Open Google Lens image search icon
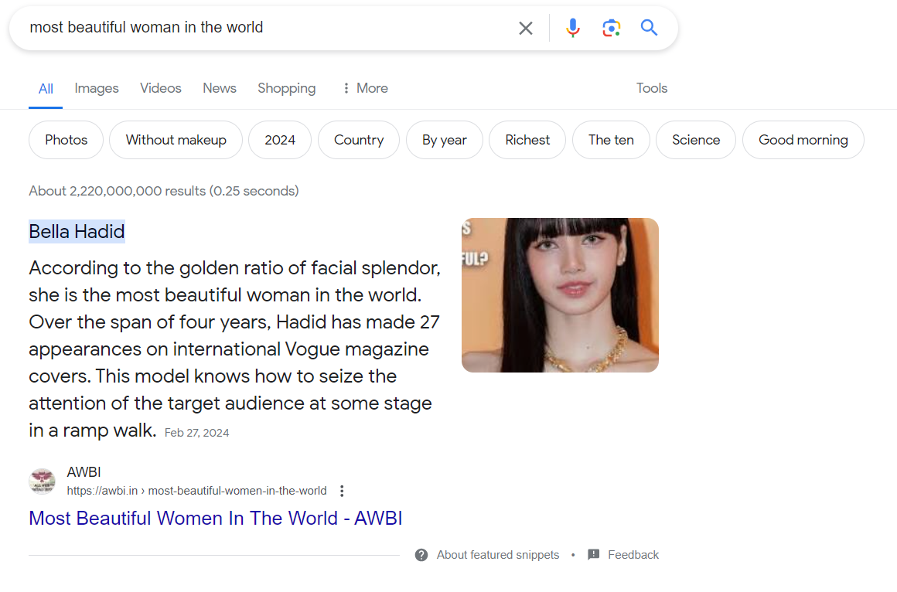This screenshot has width=897, height=592. coord(611,28)
